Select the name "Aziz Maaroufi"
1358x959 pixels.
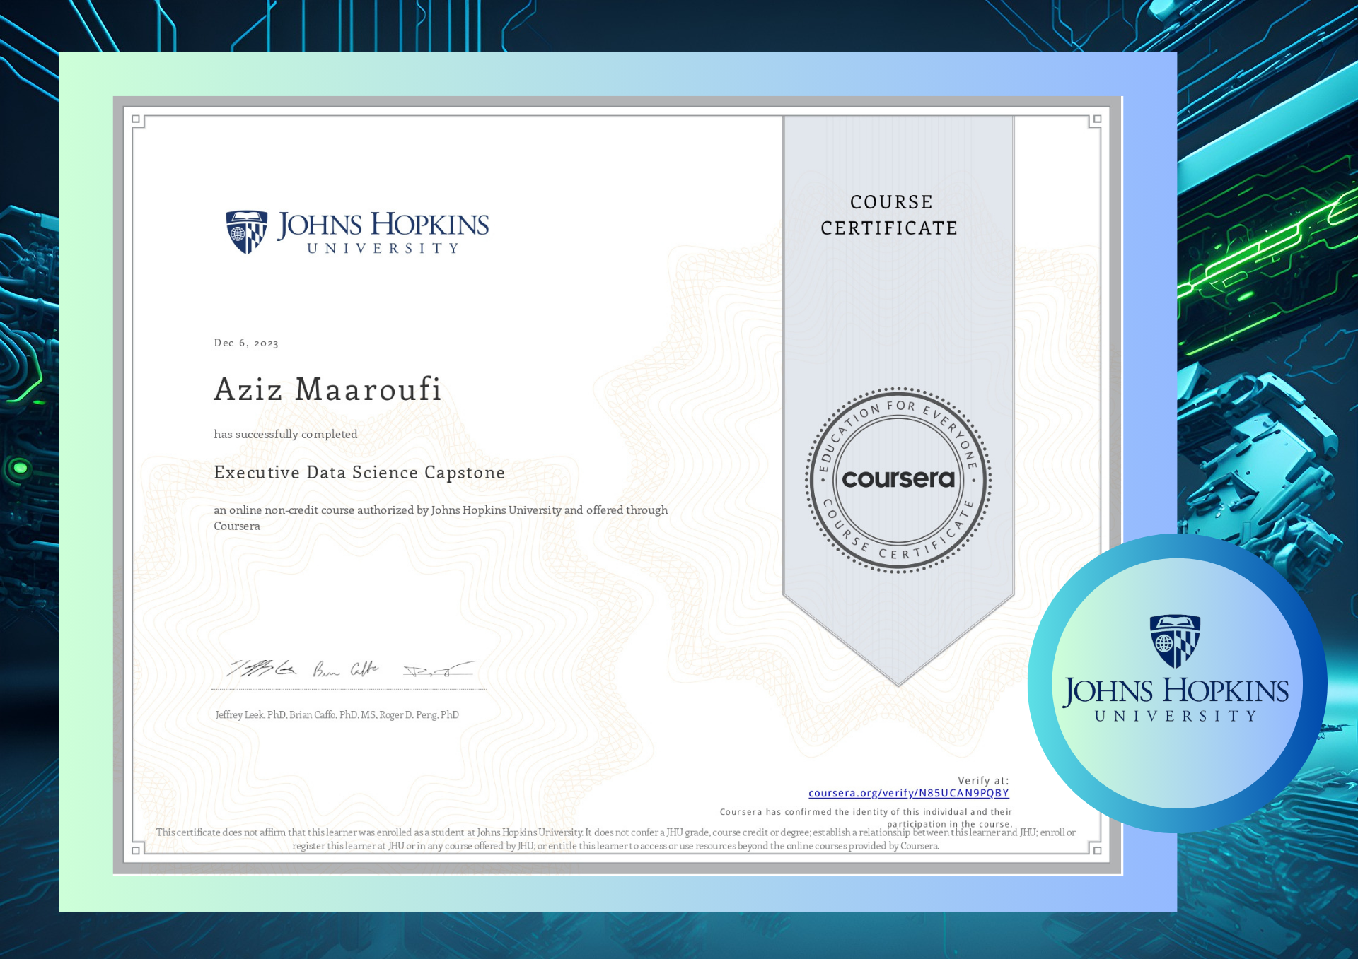(x=327, y=389)
